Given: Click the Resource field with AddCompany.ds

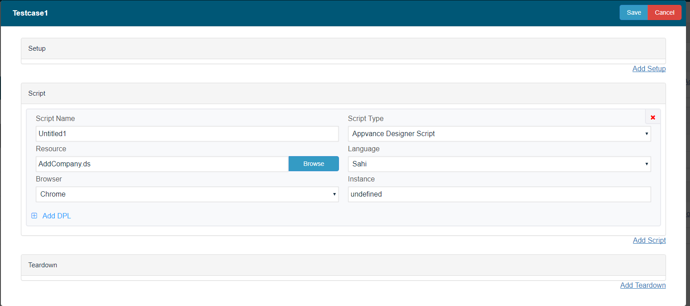Looking at the screenshot, I should point(162,164).
